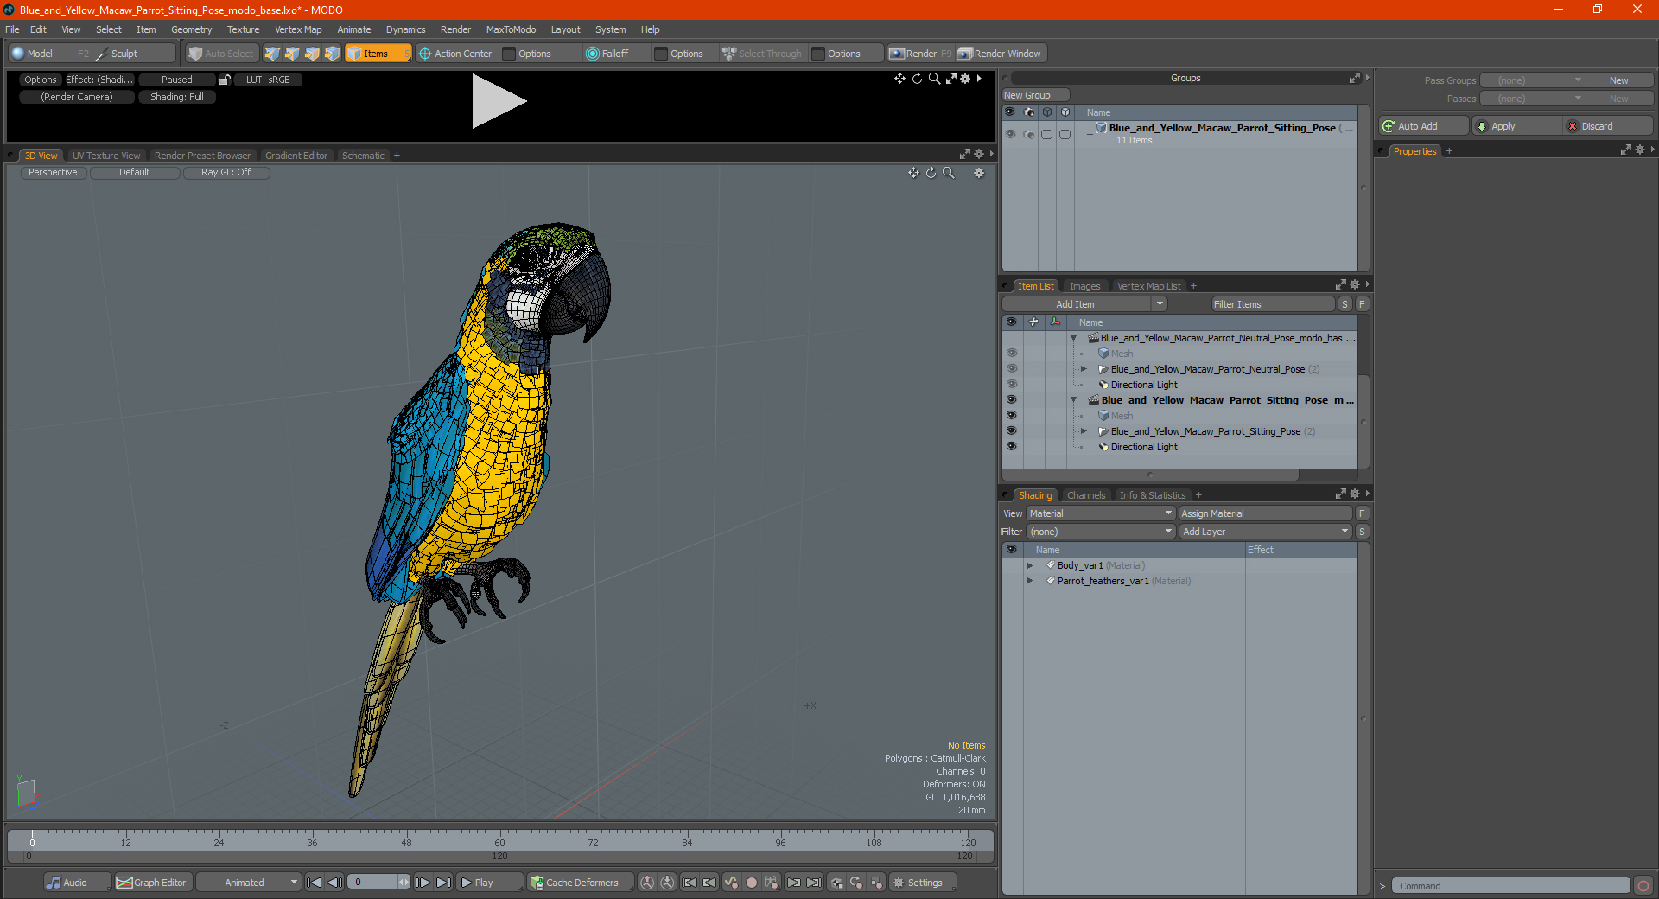Open the 3D viewport gear settings
The width and height of the screenshot is (1659, 899).
(x=979, y=173)
